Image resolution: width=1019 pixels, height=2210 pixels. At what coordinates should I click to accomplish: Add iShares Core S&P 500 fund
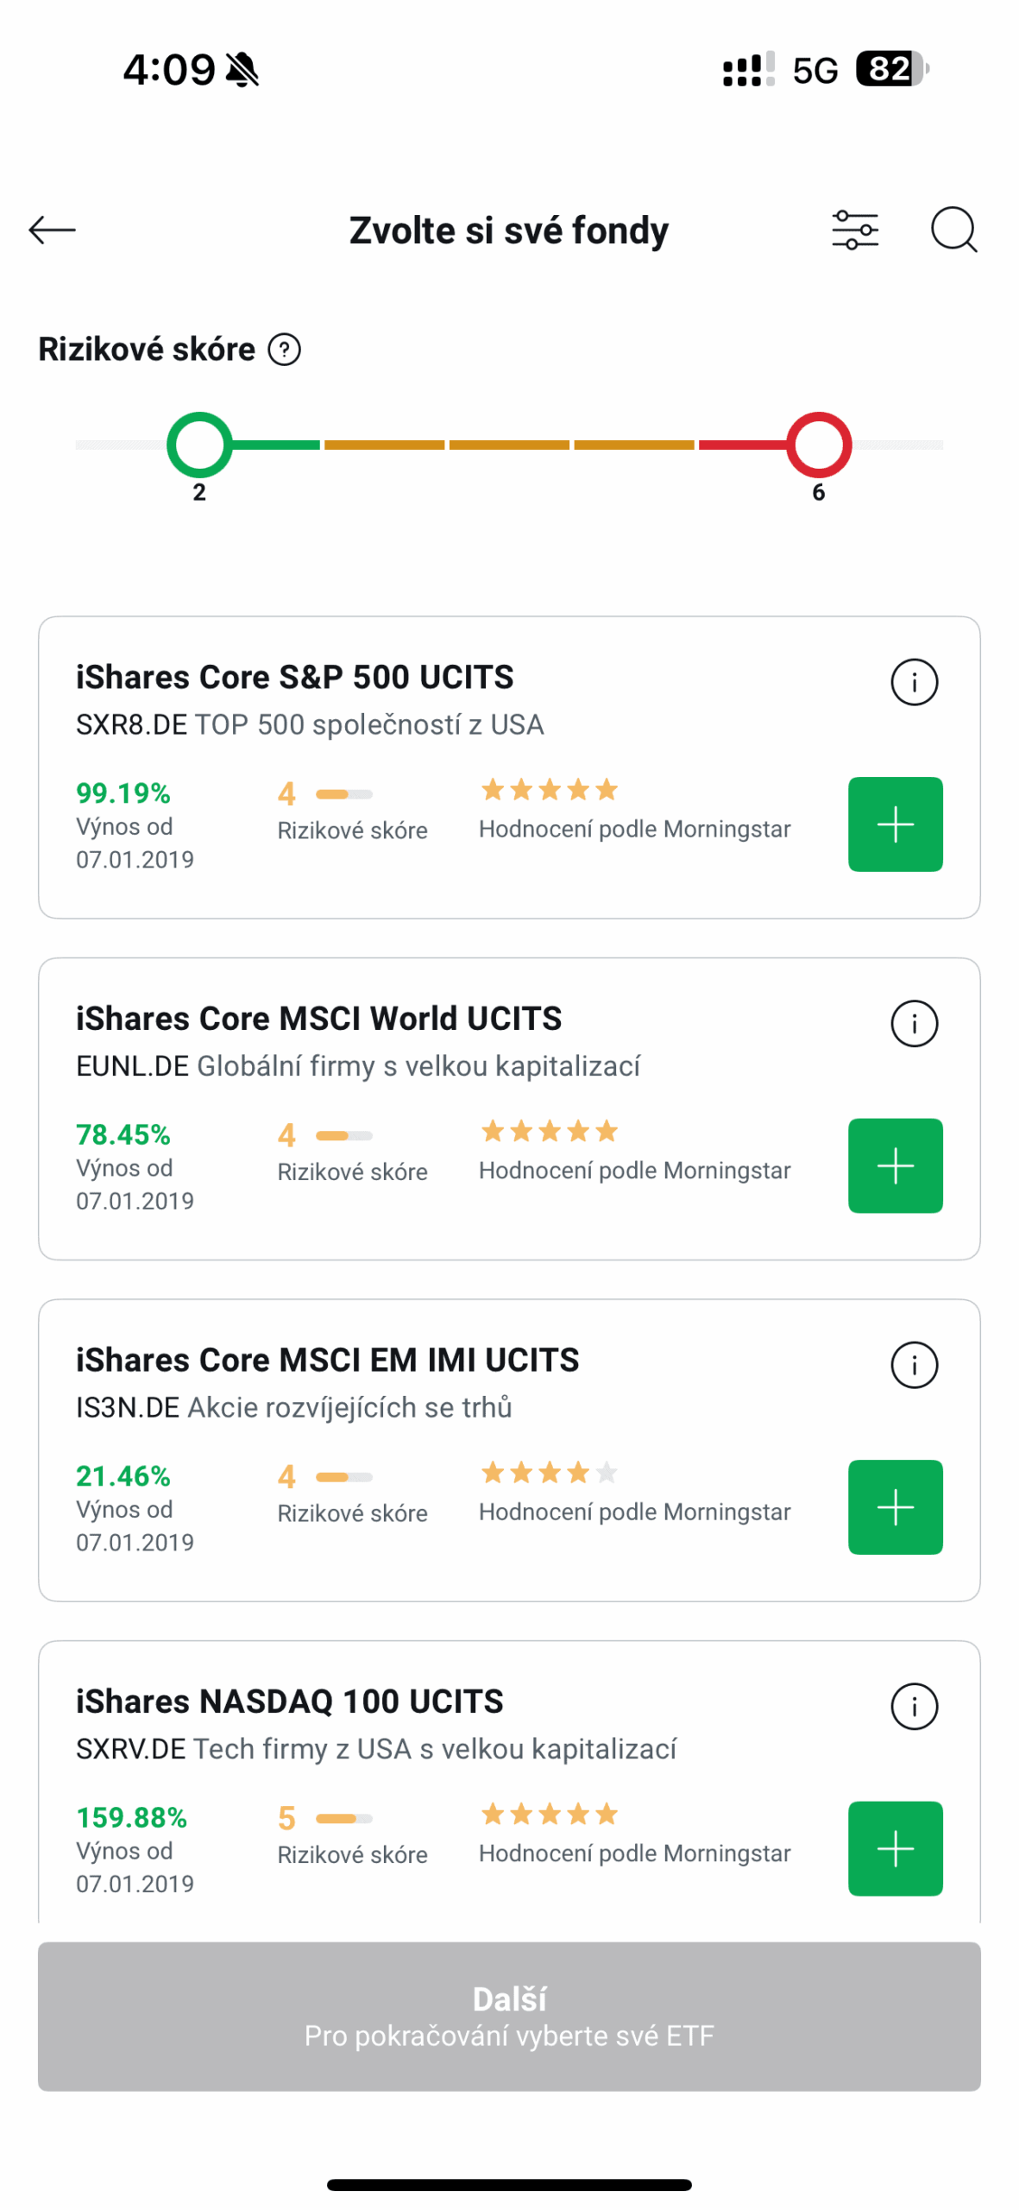coord(895,824)
